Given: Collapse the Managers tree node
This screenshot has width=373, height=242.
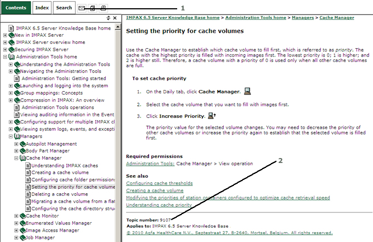Looking at the screenshot, I should (11, 136).
